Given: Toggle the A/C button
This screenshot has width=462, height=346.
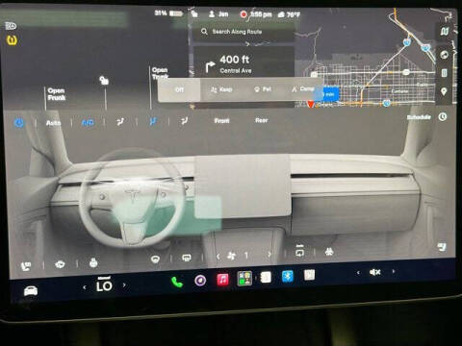Looking at the screenshot, I should click(88, 122).
